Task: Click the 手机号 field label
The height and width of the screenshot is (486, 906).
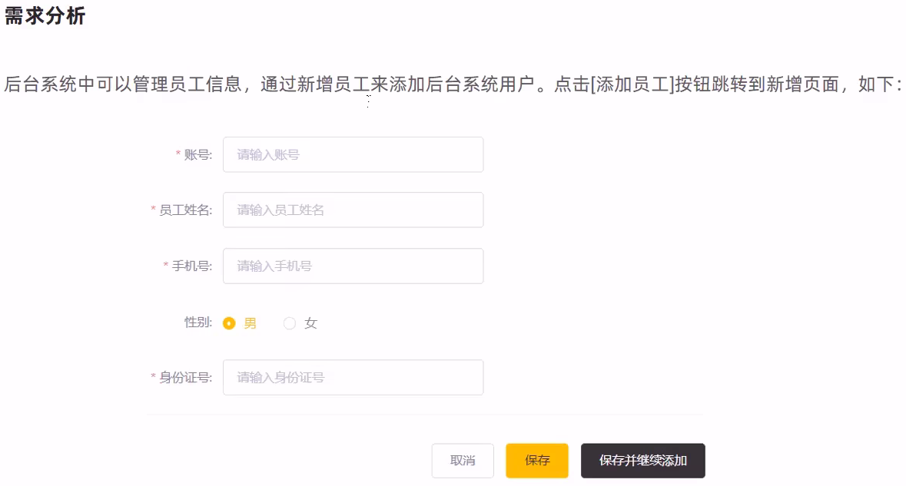Action: click(192, 266)
